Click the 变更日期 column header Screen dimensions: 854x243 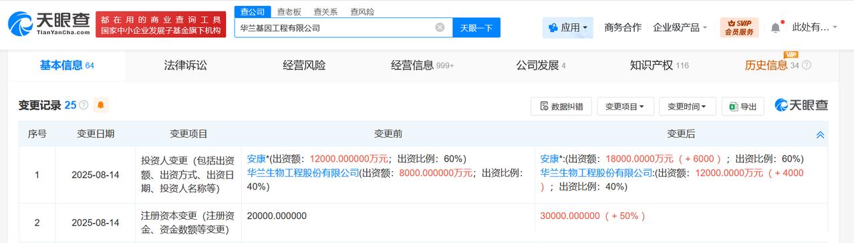tap(96, 134)
